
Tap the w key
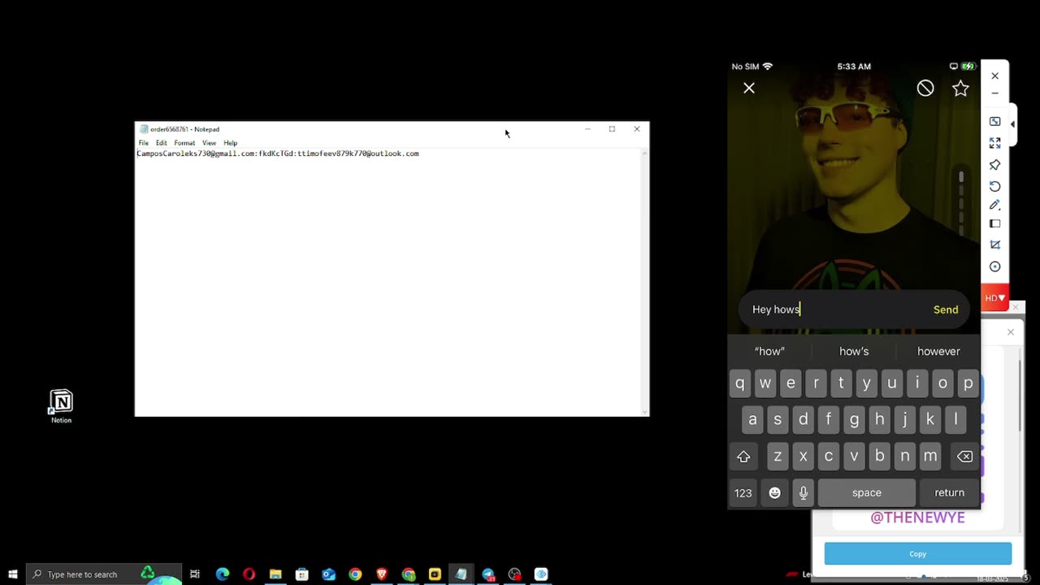point(765,383)
